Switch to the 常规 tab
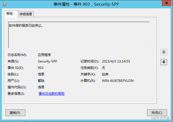This screenshot has width=173, height=122. [10, 14]
